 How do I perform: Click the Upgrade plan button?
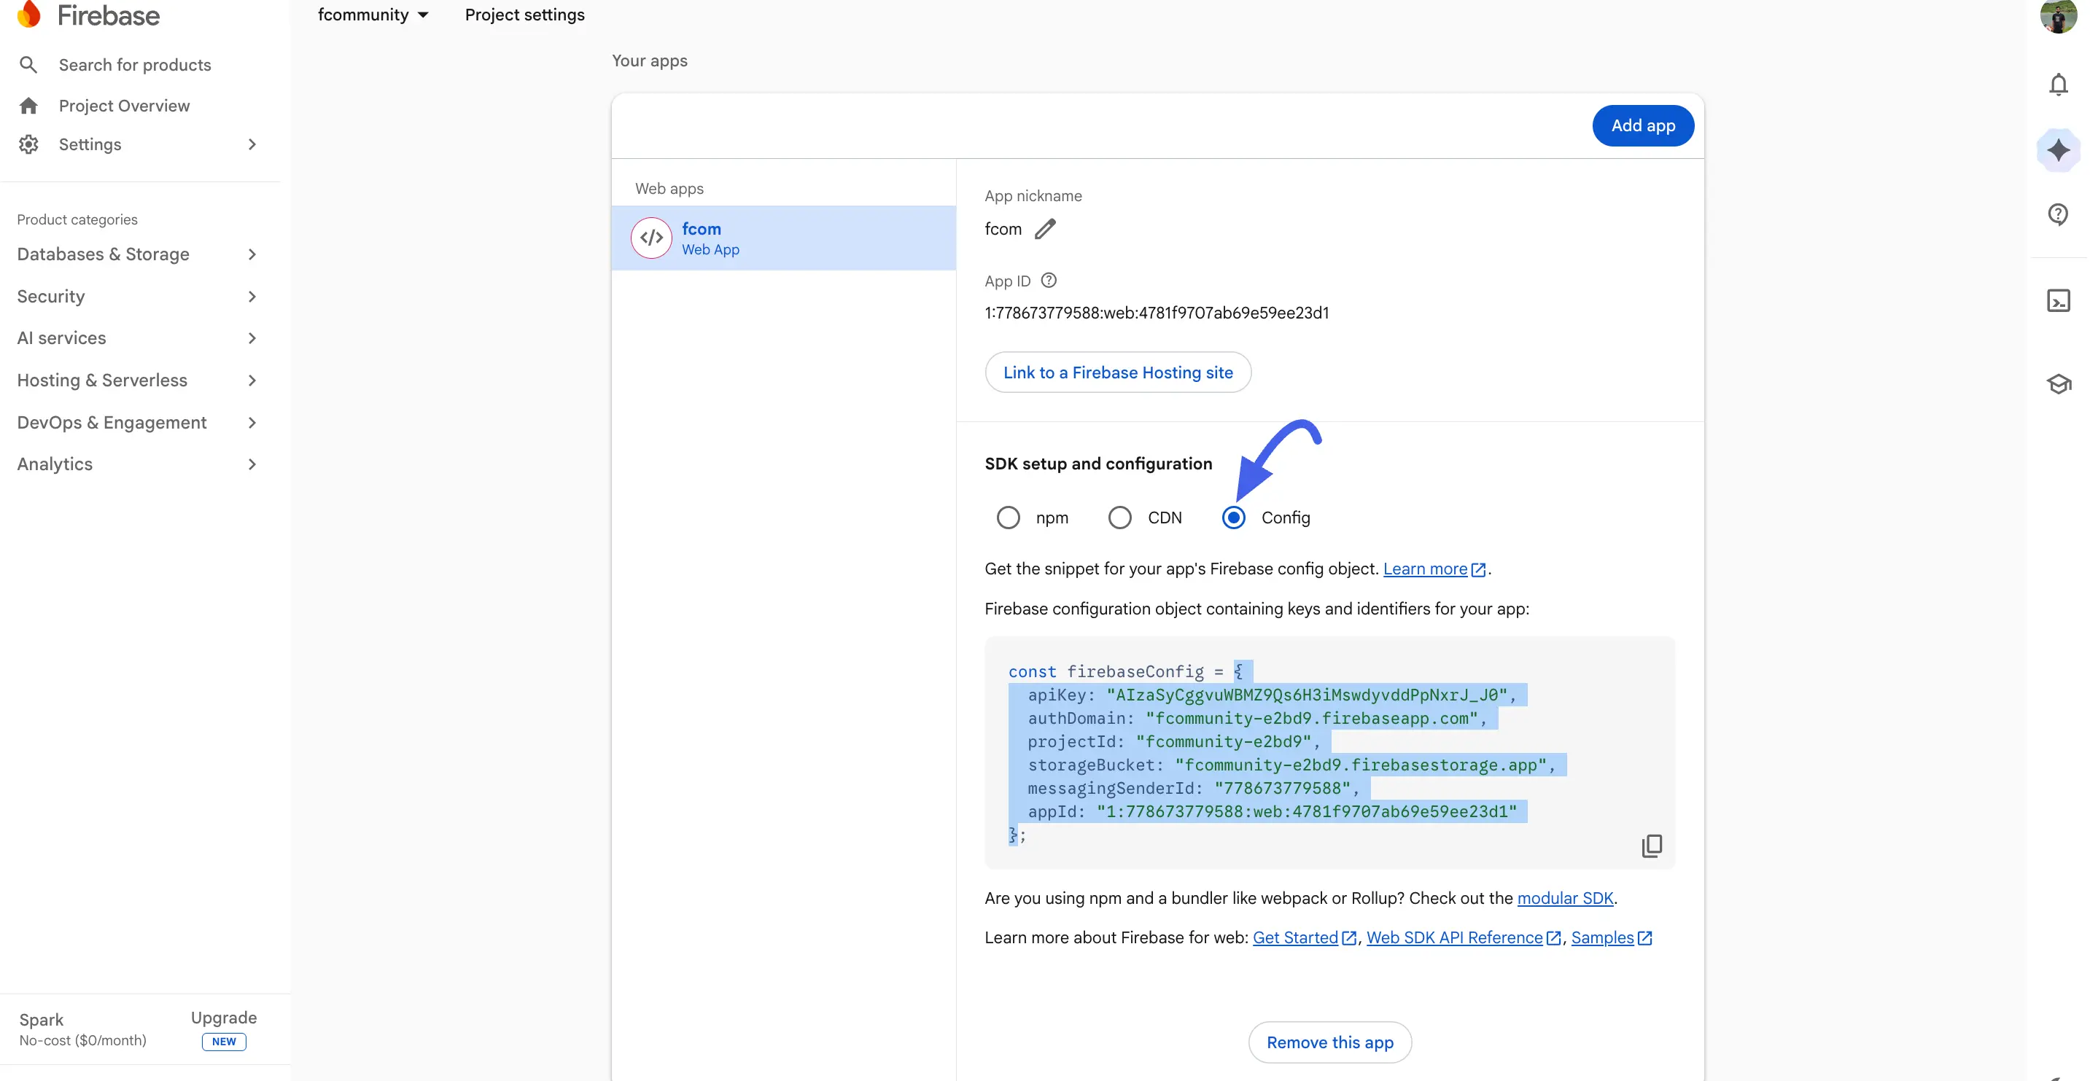tap(224, 1018)
